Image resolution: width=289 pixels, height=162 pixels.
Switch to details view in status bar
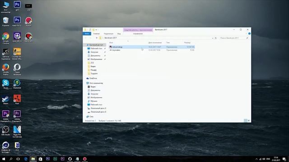coord(246,121)
